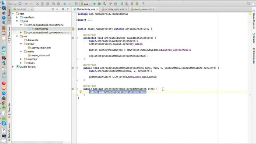Screen dimensions: 256x144
Task: Click the Find magnifier icon
Action: pyautogui.click(x=54, y=4)
